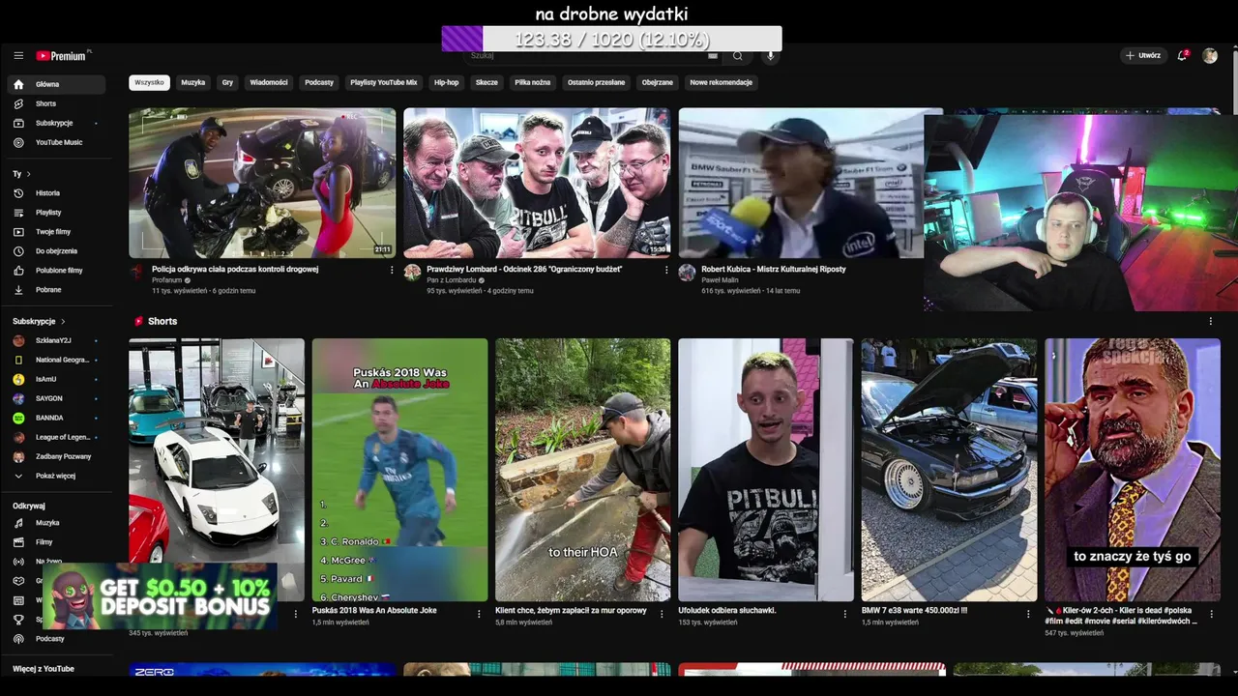
Task: Open options for Kiler-ów 2-óch short
Action: click(1211, 613)
